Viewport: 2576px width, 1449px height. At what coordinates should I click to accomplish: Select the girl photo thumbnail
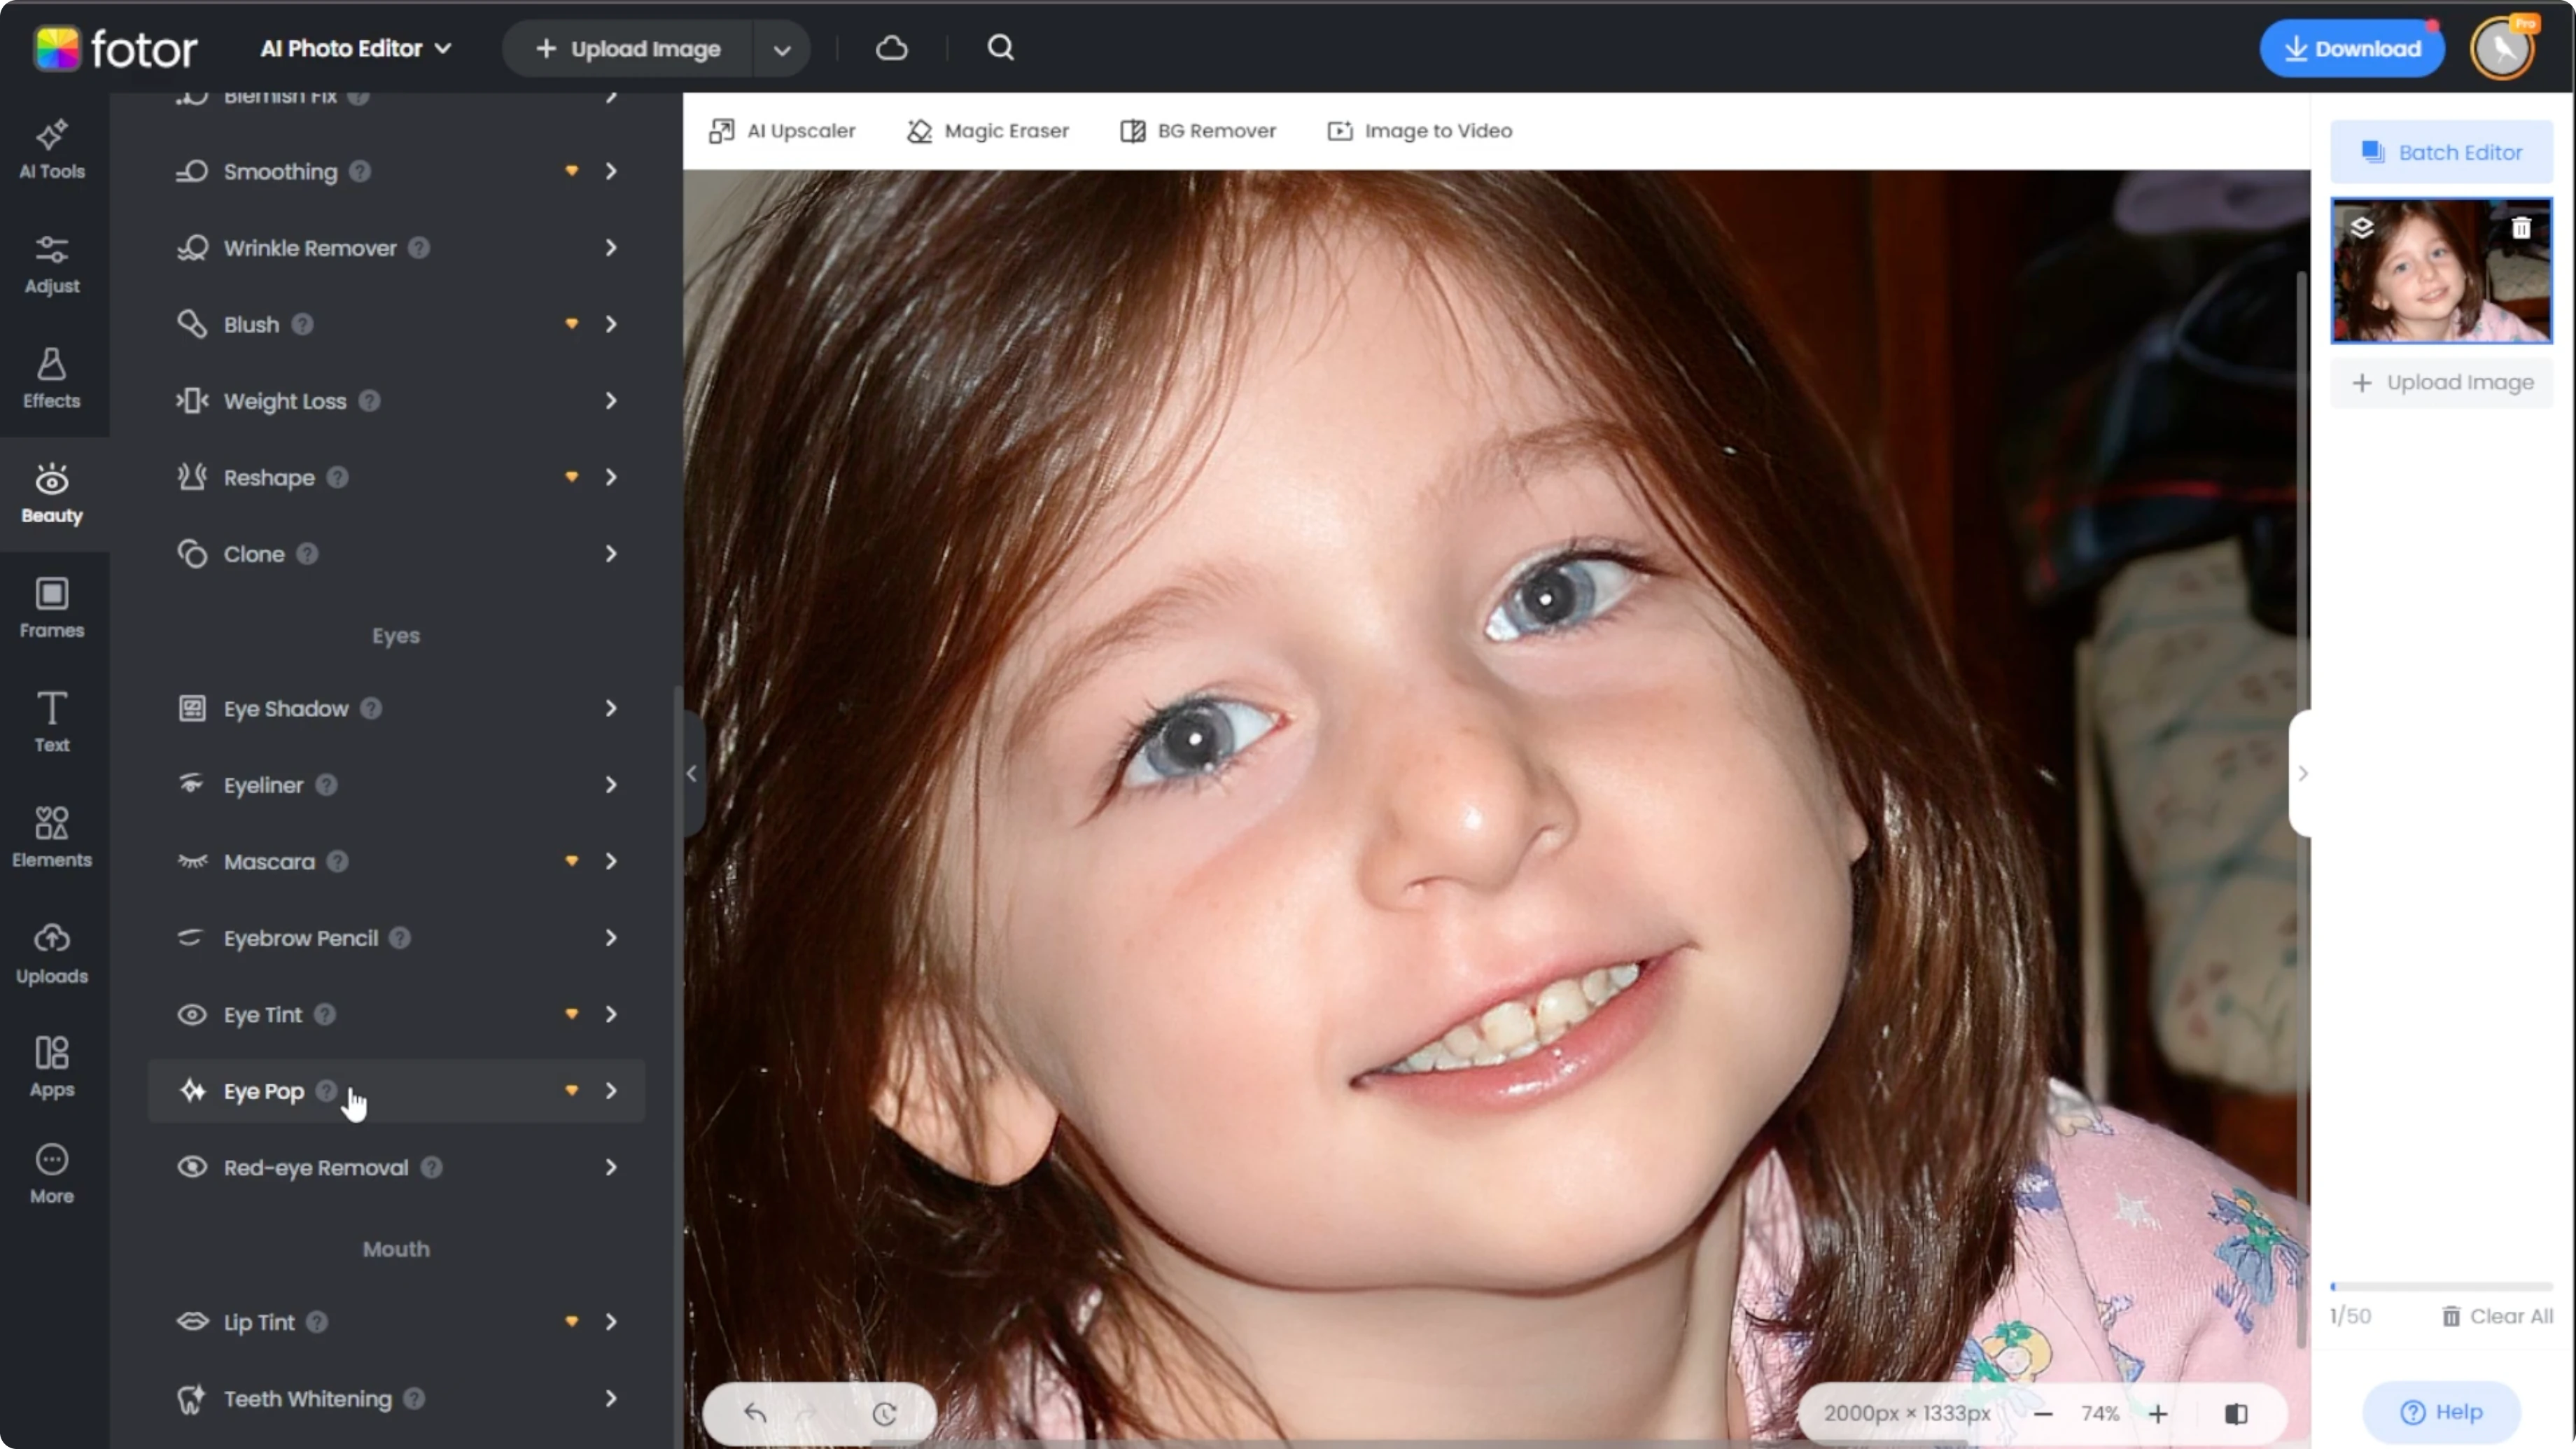2441,271
